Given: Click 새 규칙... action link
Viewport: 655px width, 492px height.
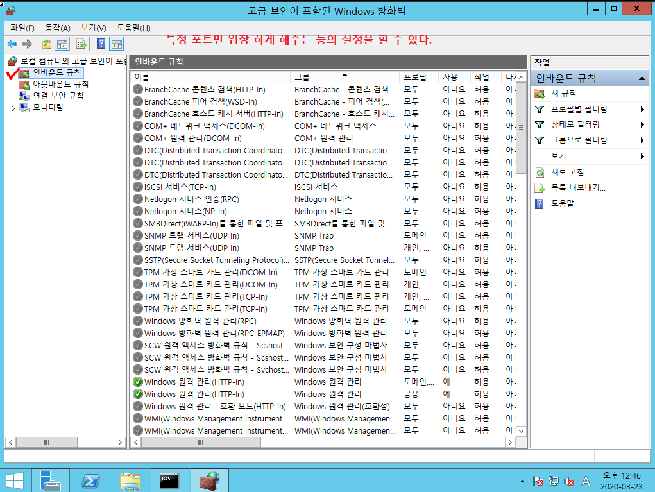Looking at the screenshot, I should tap(566, 94).
